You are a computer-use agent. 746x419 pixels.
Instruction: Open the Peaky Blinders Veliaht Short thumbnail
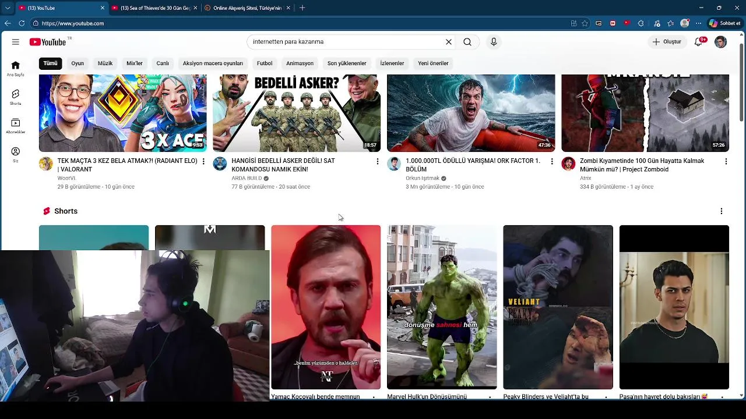(558, 307)
